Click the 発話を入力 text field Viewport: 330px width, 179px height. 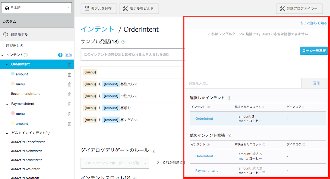[x=243, y=83]
